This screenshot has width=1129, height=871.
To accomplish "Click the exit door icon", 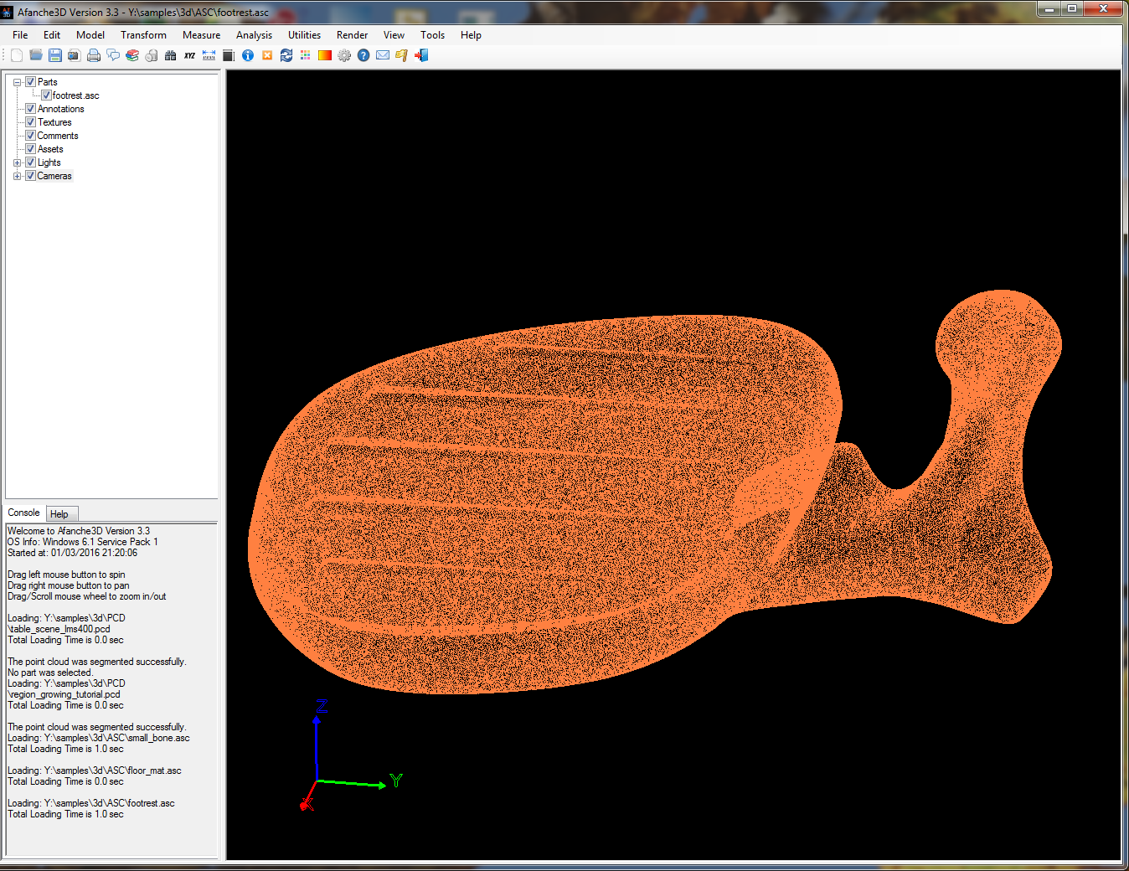I will pos(421,55).
